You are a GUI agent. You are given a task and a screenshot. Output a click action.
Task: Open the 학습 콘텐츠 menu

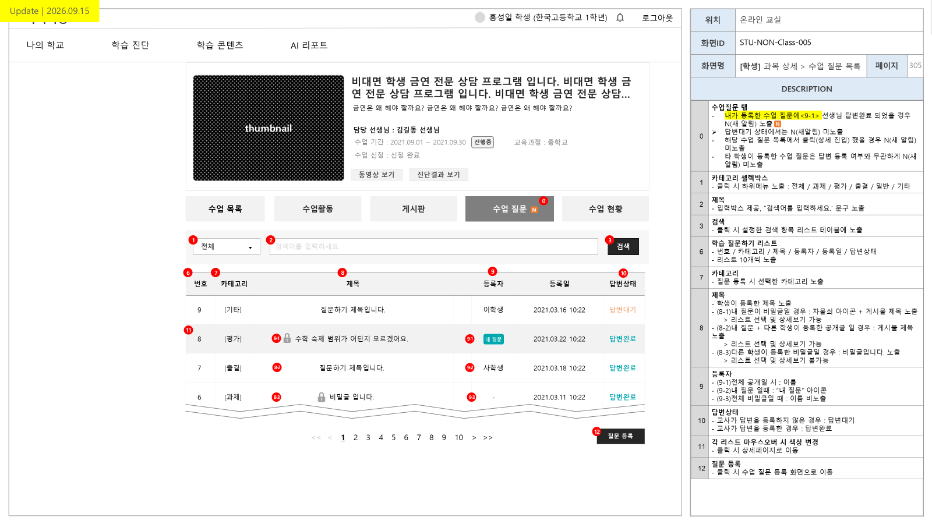220,45
